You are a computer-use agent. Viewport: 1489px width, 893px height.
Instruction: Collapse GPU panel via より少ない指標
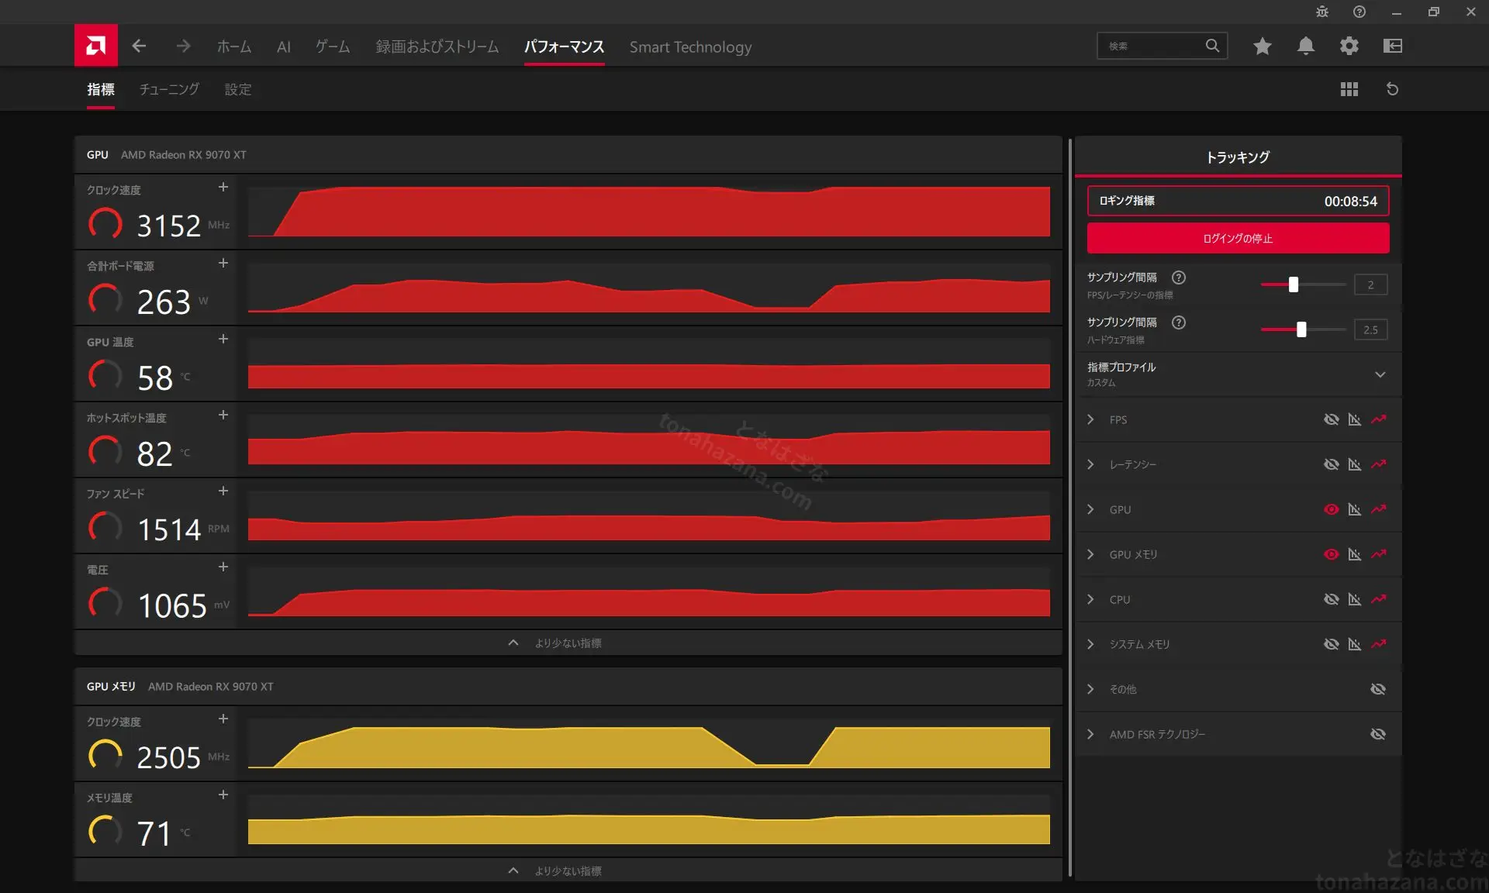tap(568, 643)
